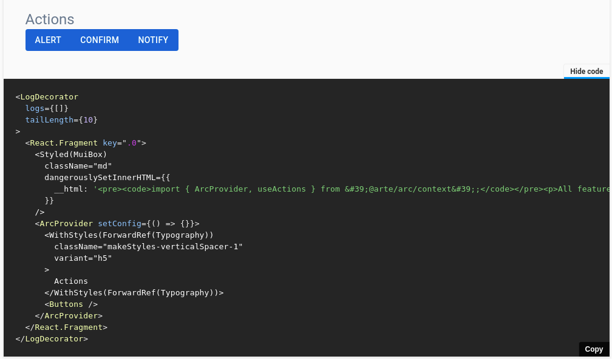Viewport: 612px width, 359px height.
Task: Click the NOTIFY button
Action: pos(153,40)
